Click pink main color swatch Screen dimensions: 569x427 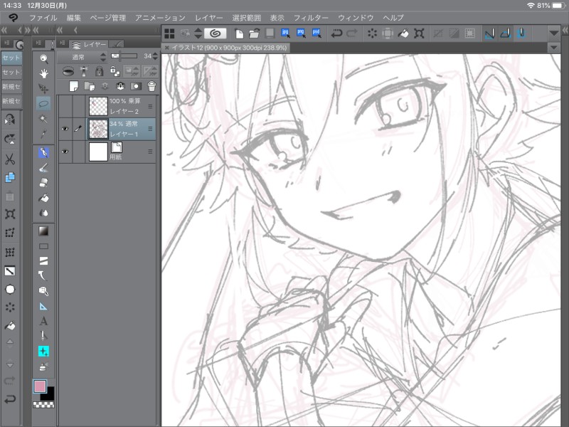[x=40, y=386]
